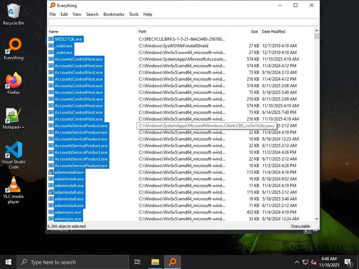Click the Executable status bar label
The height and width of the screenshot is (269, 359).
(x=300, y=226)
